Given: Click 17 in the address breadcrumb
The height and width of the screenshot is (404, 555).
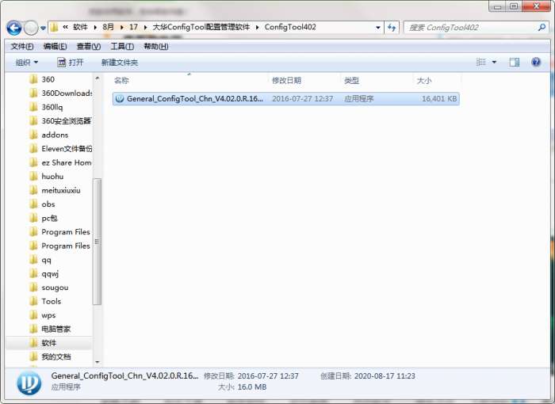Looking at the screenshot, I should [133, 27].
